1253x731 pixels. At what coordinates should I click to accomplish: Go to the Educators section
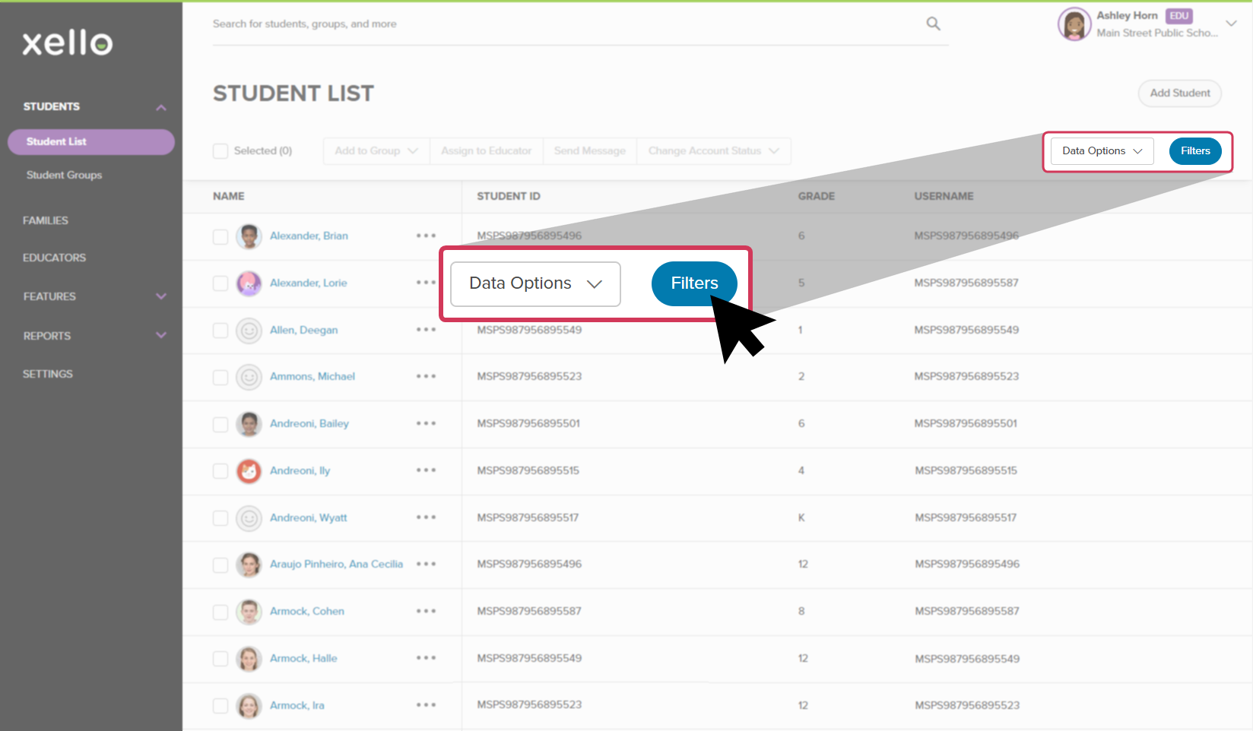pos(54,258)
